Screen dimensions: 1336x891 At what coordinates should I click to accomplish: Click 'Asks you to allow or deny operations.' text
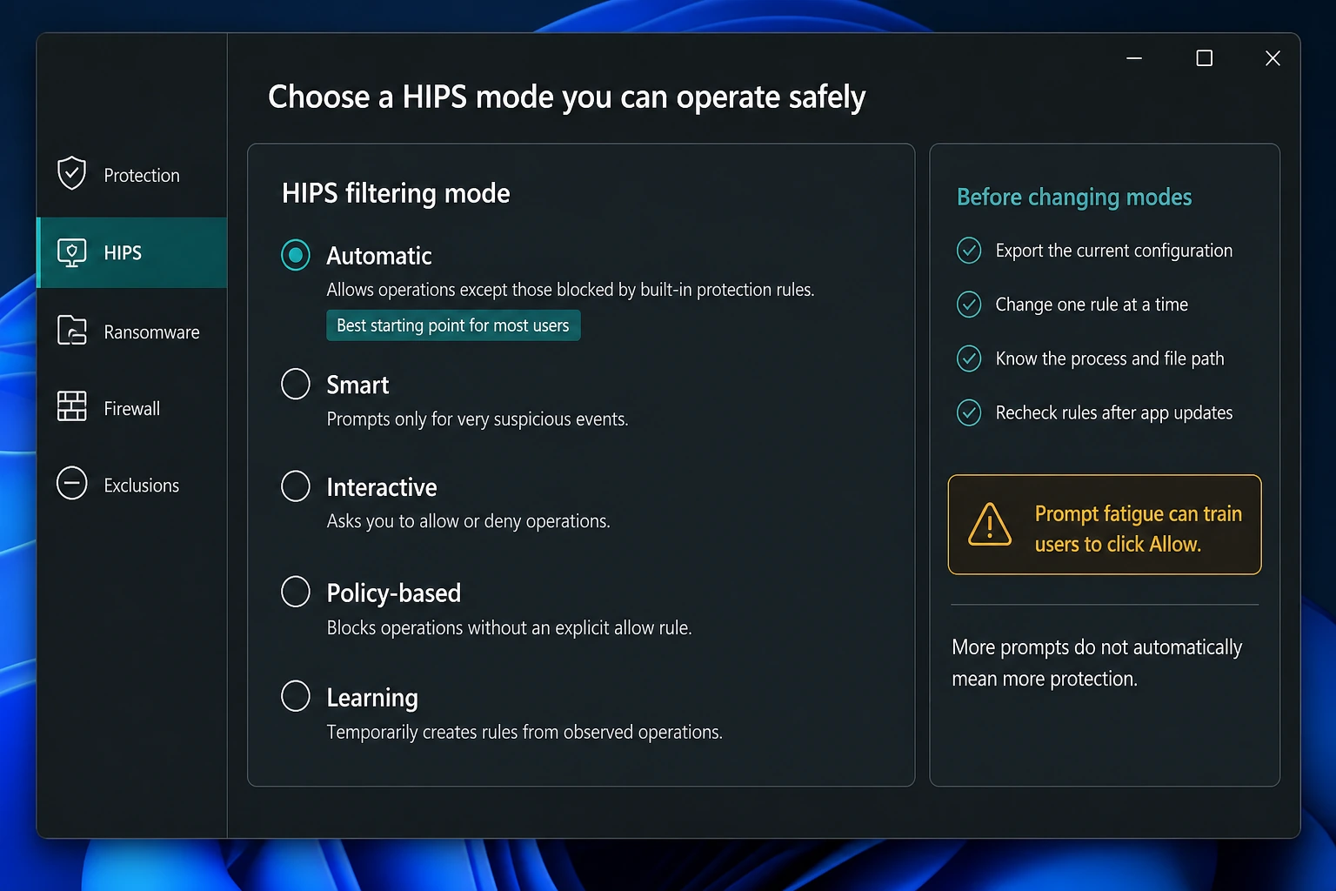point(469,521)
